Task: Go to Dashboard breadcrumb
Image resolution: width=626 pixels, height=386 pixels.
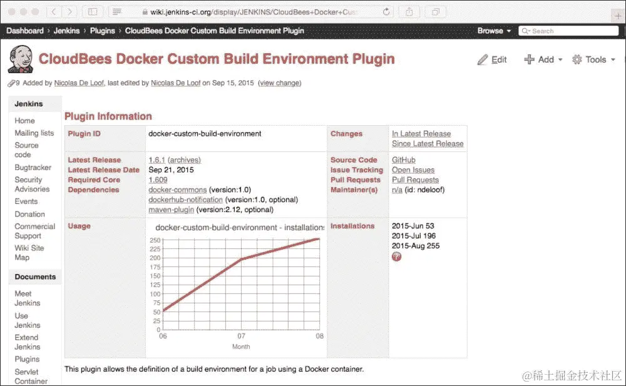Action: (25, 31)
